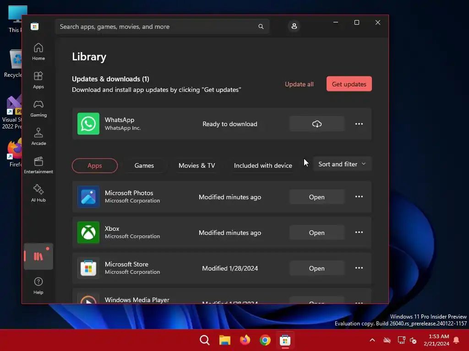Launch Firefox from taskbar
469x351 pixels.
pos(245,340)
